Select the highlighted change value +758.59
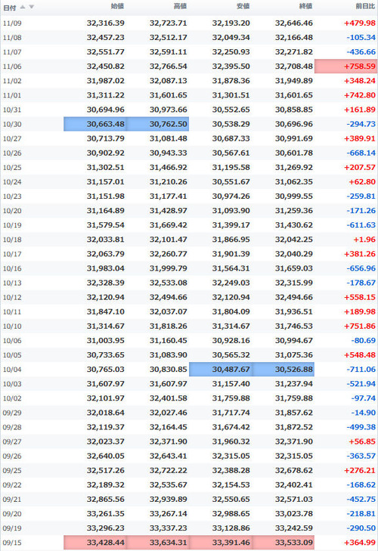Screen dimensions: 378x551 coord(346,67)
